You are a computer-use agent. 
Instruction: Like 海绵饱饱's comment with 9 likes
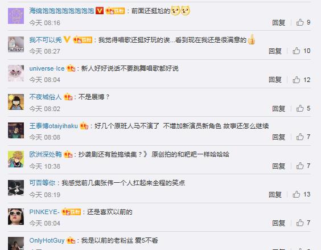click(x=300, y=22)
